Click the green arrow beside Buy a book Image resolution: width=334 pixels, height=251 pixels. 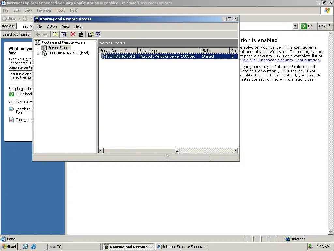pos(11,94)
